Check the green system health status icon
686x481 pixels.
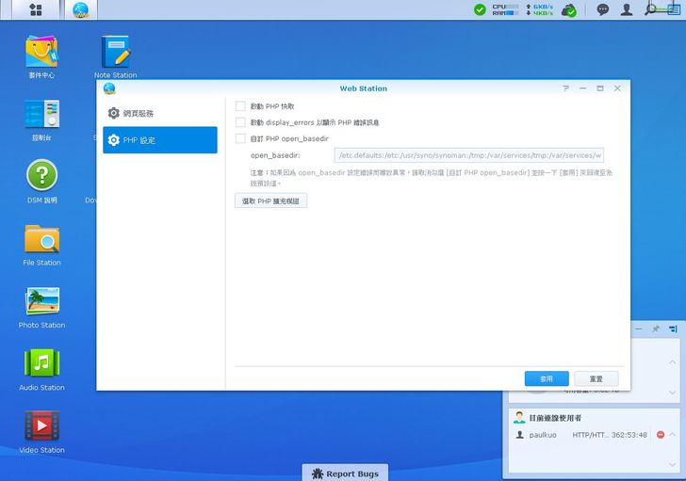point(480,9)
